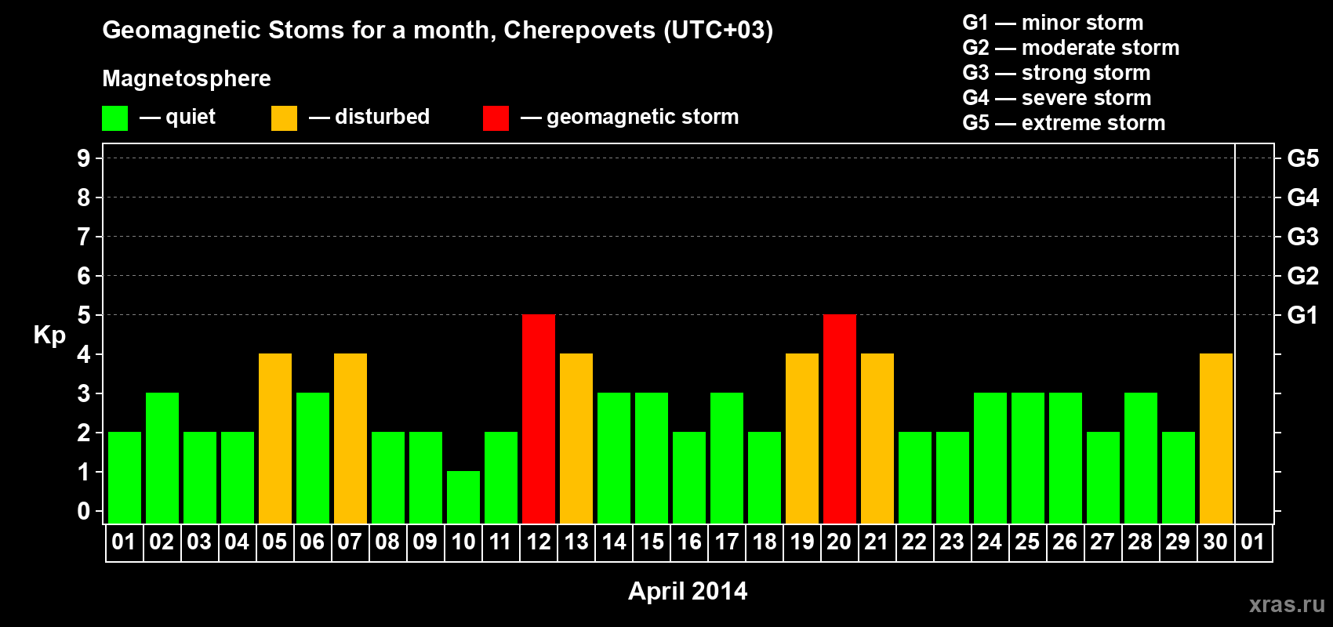Click date label 12 on the x-axis
The image size is (1333, 627).
click(539, 542)
